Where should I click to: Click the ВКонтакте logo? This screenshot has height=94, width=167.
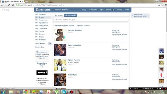point(43,10)
